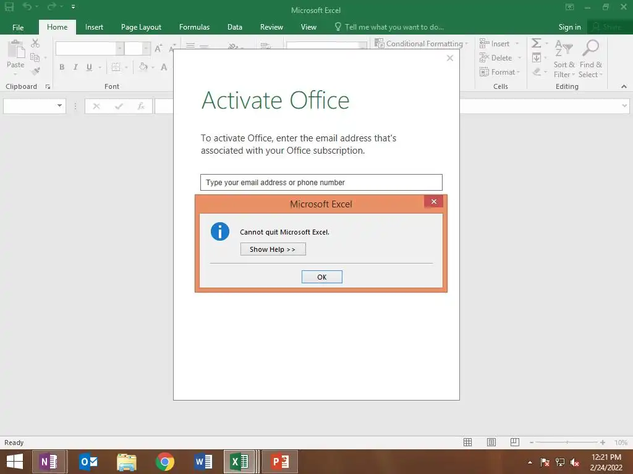Switch to Page Break Preview icon

[x=515, y=443]
